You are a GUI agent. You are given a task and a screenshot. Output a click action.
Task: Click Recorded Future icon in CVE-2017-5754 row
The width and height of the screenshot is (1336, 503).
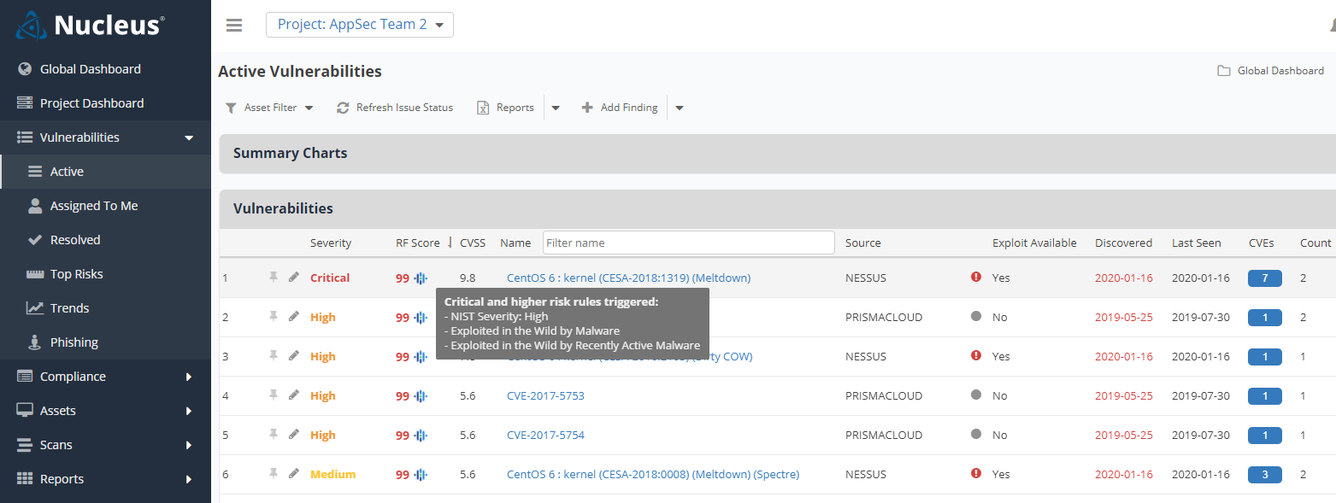[x=421, y=436]
